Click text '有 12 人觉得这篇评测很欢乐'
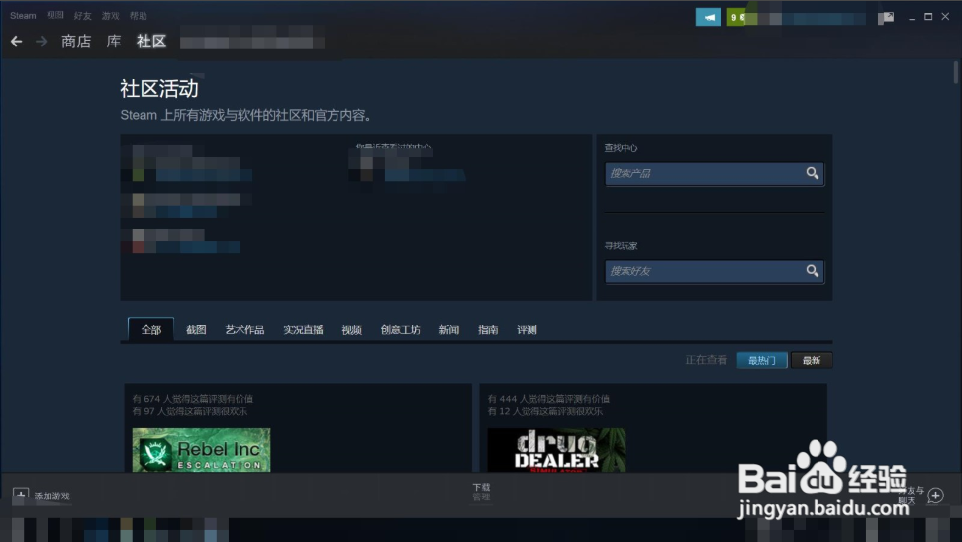 pos(544,411)
